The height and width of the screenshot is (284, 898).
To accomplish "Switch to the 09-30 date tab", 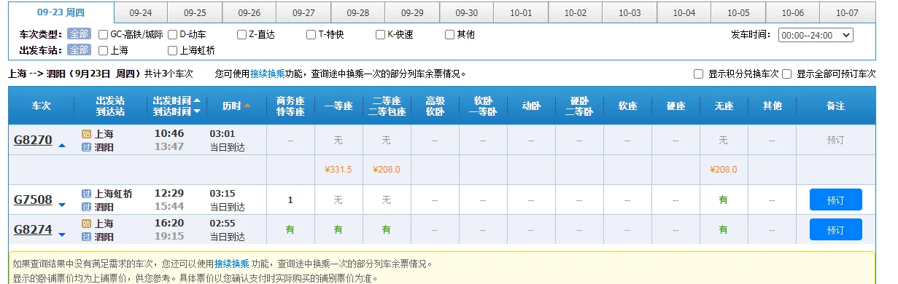I will [x=466, y=13].
